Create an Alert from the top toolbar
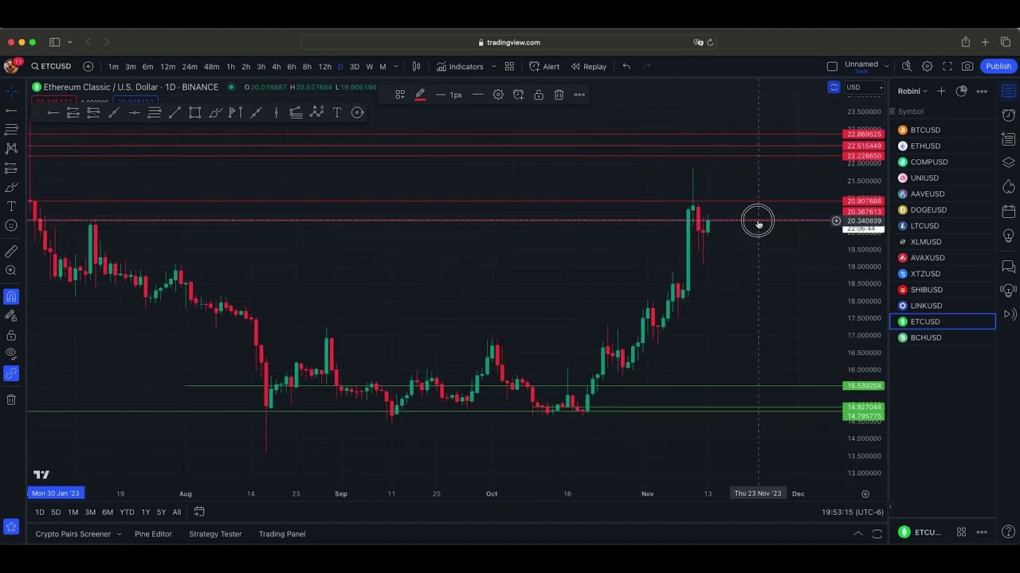 click(x=544, y=66)
